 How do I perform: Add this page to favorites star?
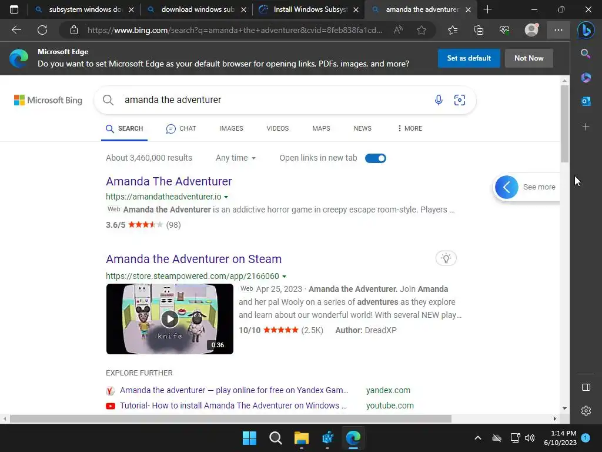422,30
